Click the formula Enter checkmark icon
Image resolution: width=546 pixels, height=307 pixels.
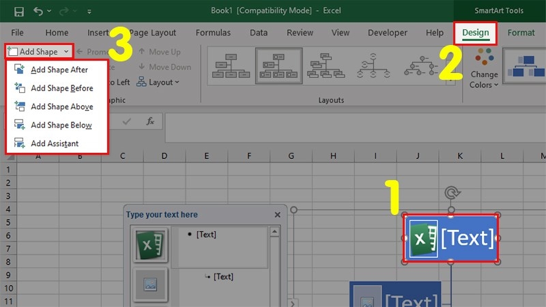click(x=127, y=121)
